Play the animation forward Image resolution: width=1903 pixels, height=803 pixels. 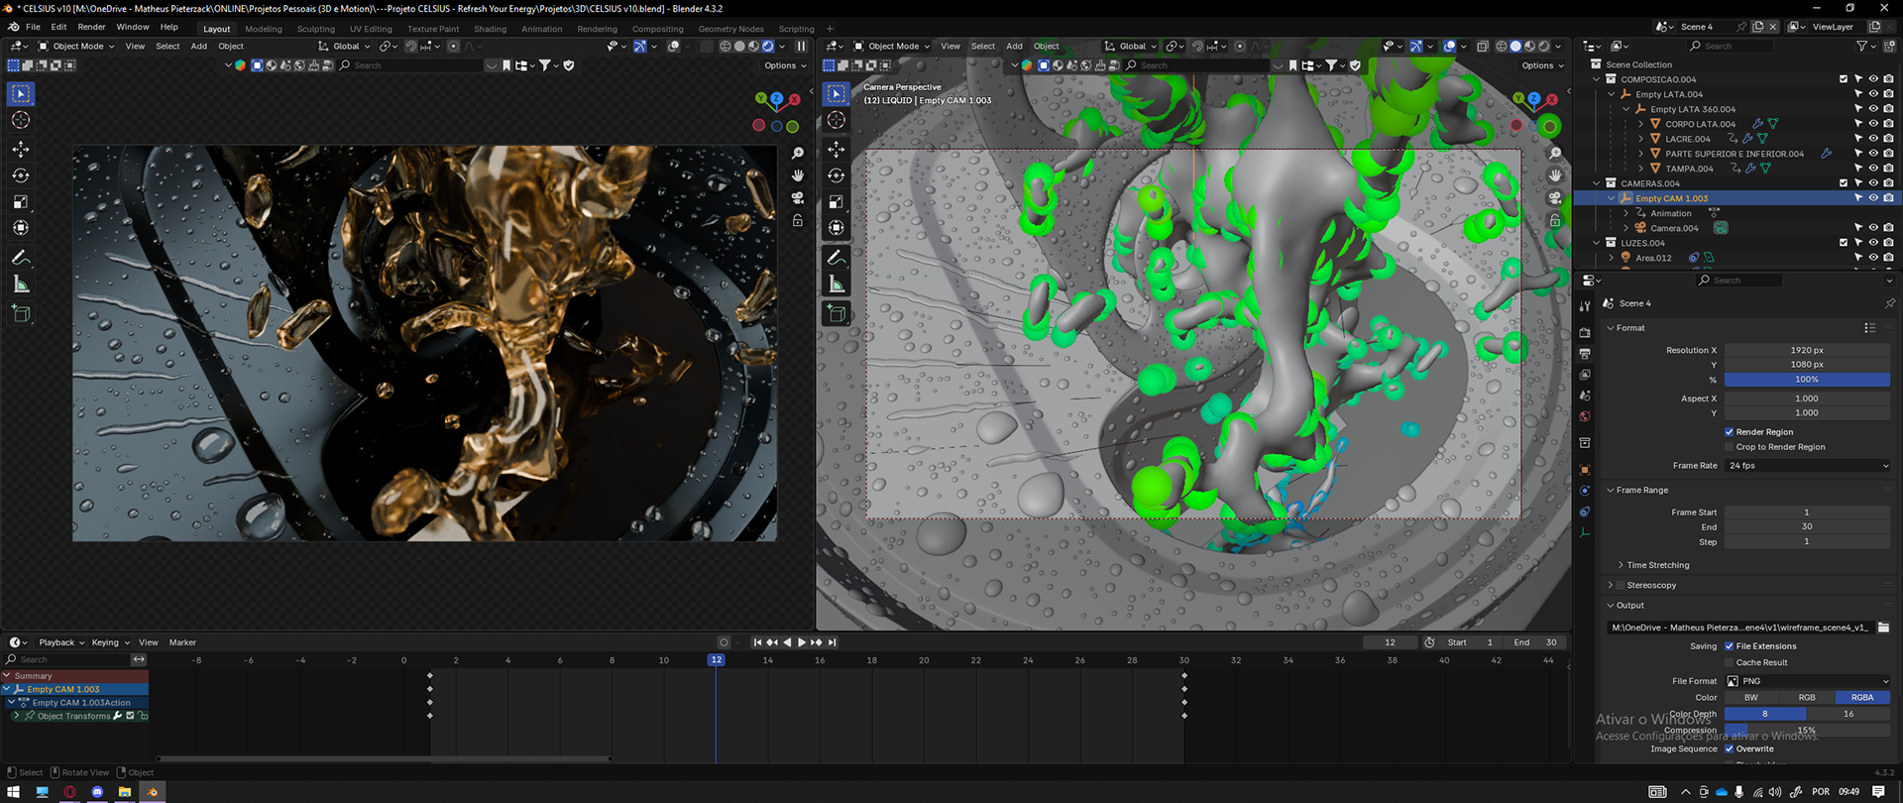click(802, 642)
